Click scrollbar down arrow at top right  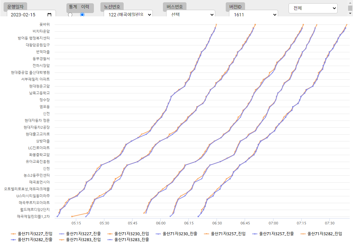coord(350,13)
